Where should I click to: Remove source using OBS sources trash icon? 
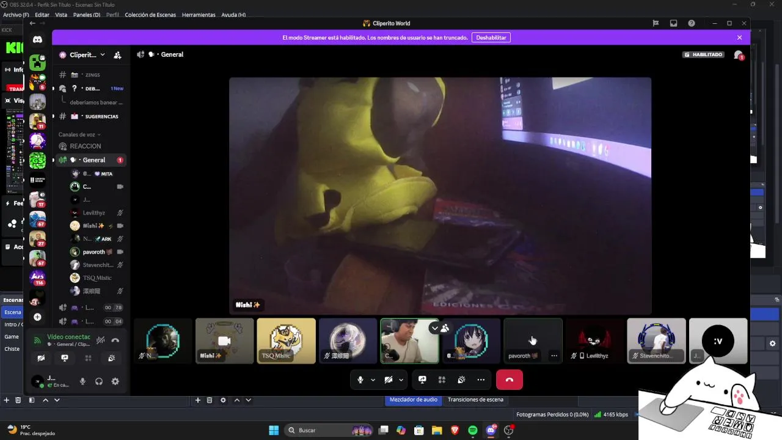coord(210,400)
